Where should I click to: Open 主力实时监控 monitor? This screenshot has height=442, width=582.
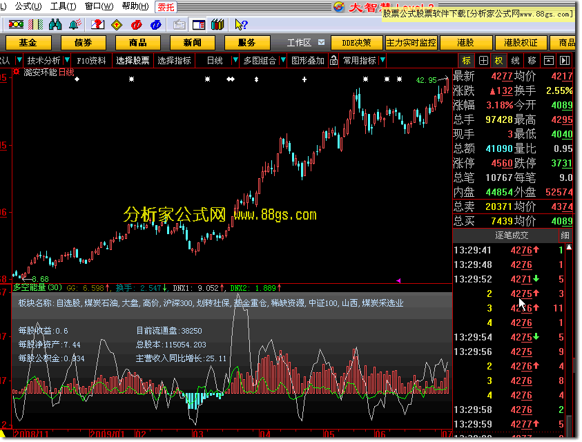pyautogui.click(x=411, y=43)
